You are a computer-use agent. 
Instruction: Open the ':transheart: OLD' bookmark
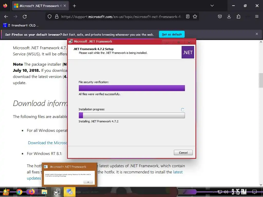point(21,25)
